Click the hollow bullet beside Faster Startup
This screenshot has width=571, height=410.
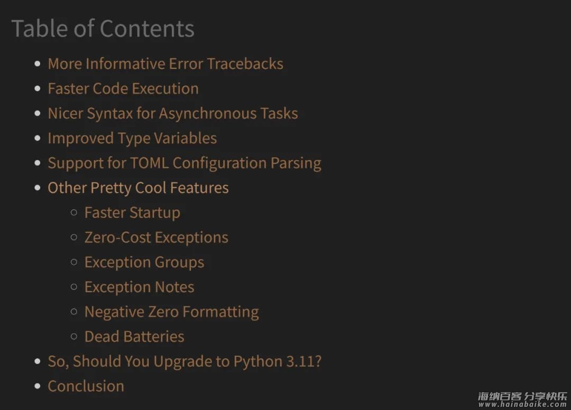pos(74,212)
